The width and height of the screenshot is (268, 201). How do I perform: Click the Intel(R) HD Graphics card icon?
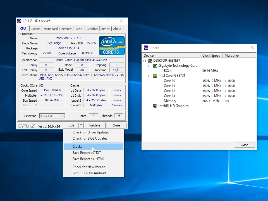point(155,106)
